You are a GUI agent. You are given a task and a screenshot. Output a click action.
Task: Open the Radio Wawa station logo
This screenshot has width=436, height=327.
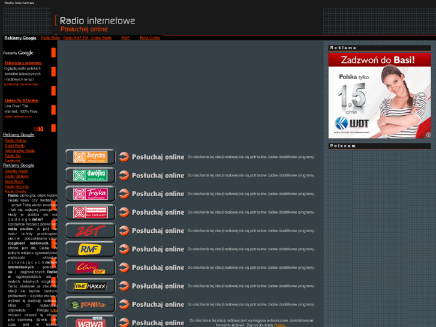(x=91, y=321)
